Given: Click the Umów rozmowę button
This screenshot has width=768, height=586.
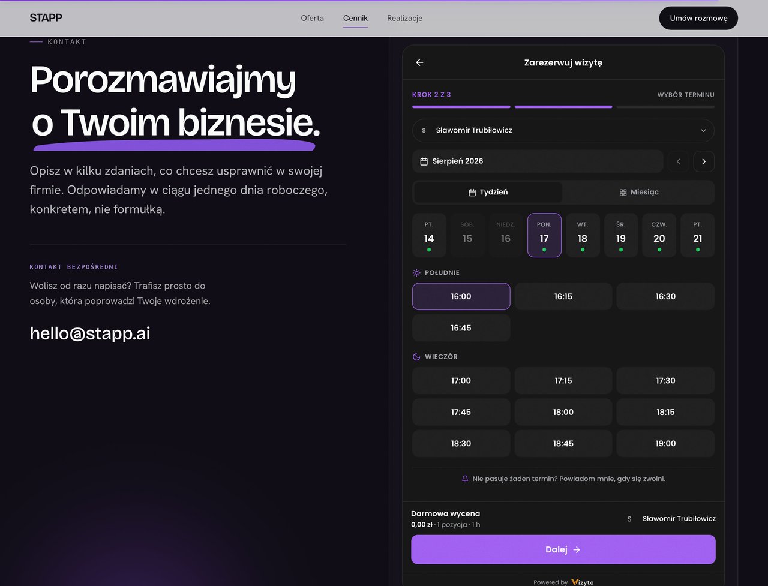Looking at the screenshot, I should click(698, 18).
